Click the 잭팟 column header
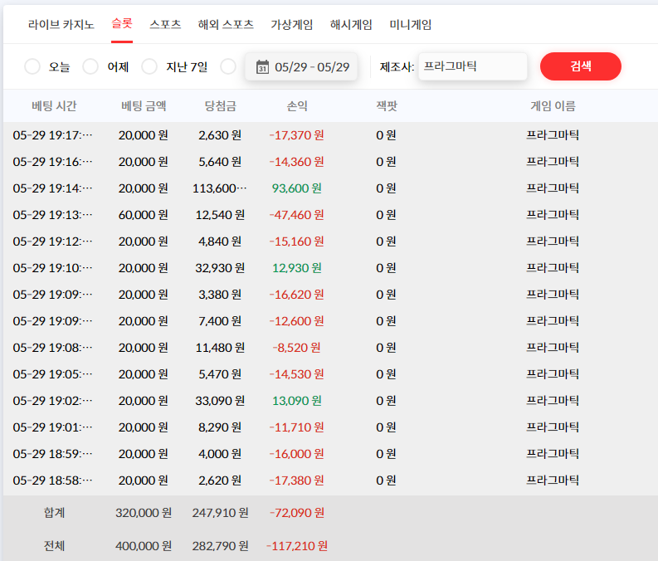This screenshot has height=561, width=658. point(387,105)
